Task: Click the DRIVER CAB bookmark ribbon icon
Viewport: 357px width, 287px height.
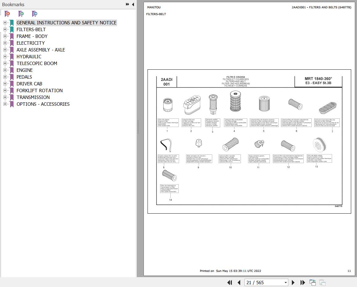Action: [x=12, y=84]
